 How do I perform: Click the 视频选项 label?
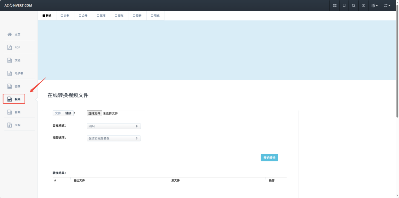(x=59, y=138)
